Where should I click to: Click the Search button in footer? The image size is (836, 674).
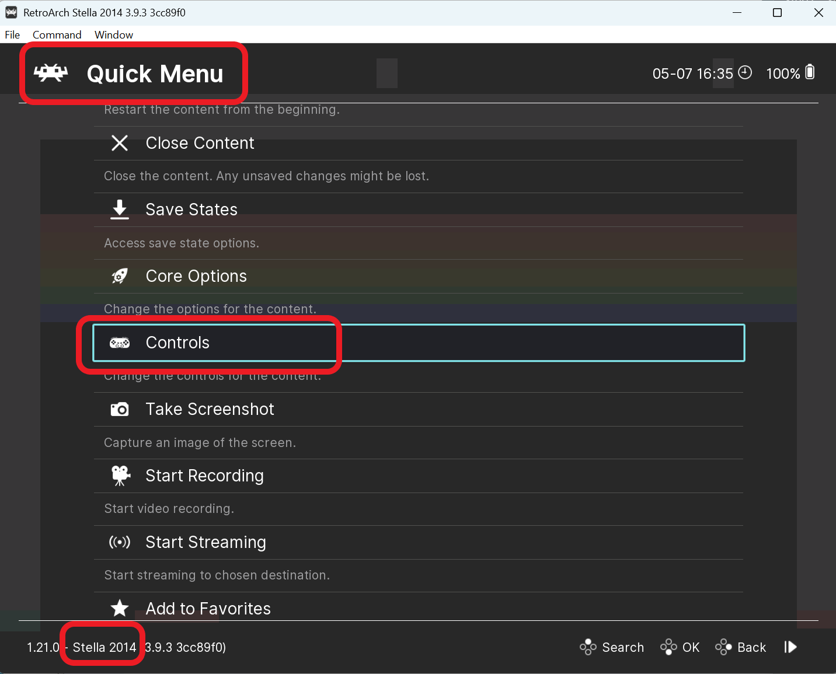tap(623, 647)
